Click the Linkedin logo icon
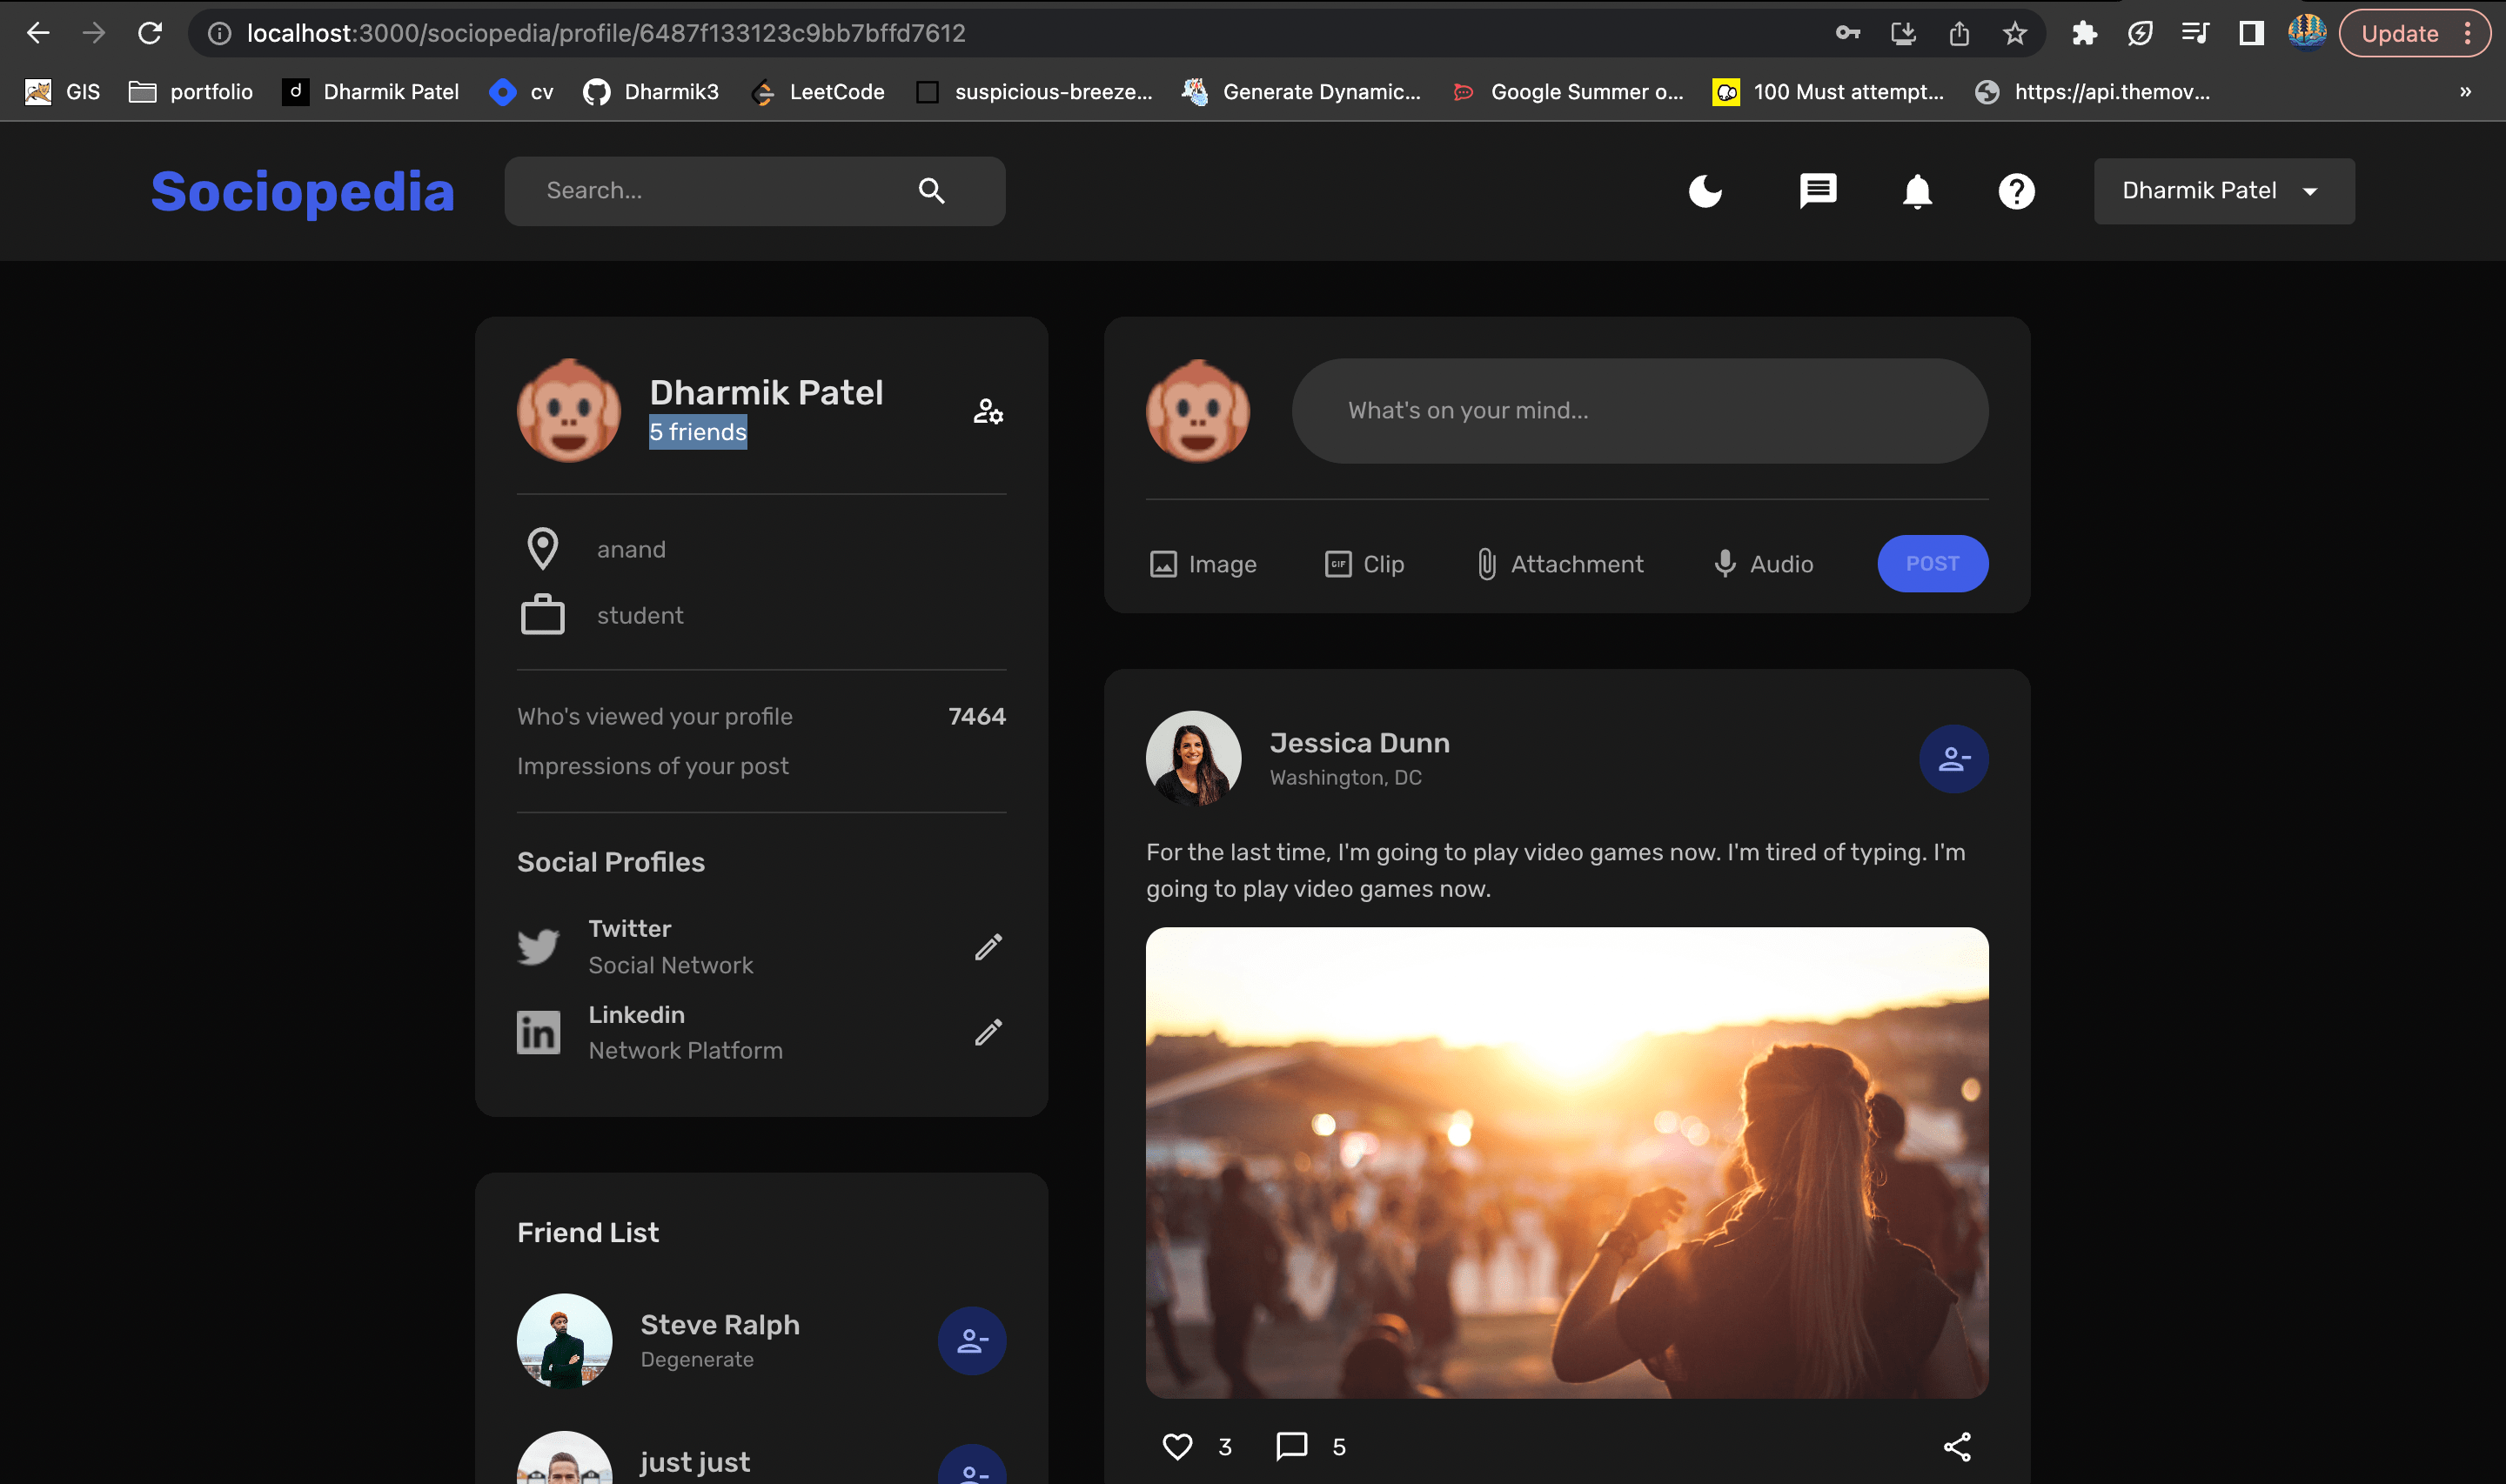Image resolution: width=2506 pixels, height=1484 pixels. pos(538,1032)
